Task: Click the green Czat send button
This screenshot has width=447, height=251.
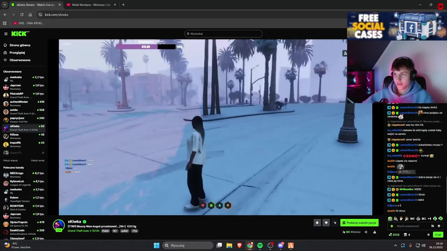Action: 438,235
